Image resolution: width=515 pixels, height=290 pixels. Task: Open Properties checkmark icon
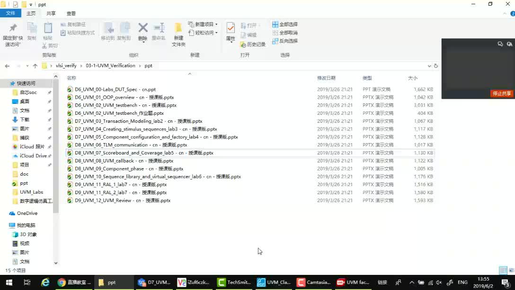(231, 28)
